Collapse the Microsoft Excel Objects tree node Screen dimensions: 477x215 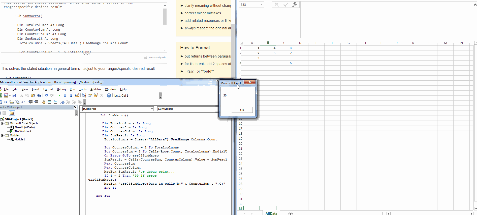2,123
